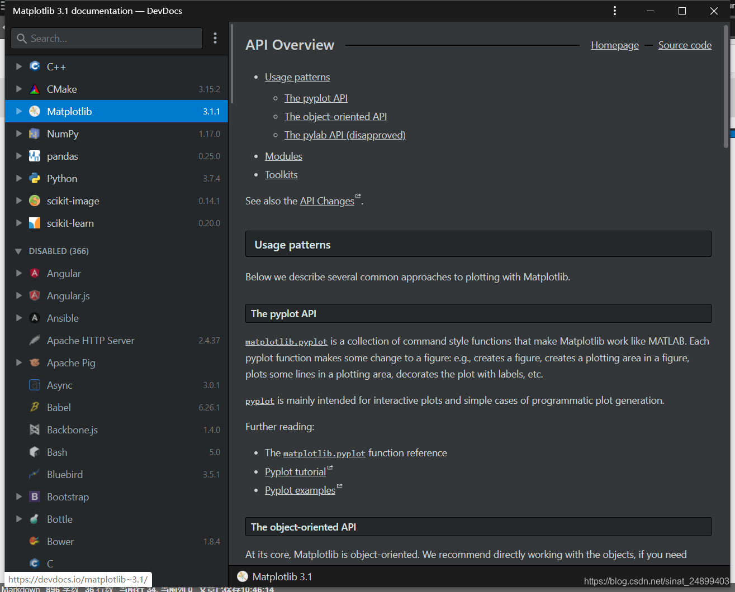The image size is (735, 592).
Task: Click the NumPy logo icon
Action: (35, 133)
